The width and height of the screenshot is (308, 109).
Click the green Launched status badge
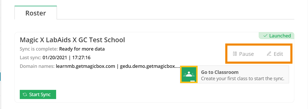277,36
